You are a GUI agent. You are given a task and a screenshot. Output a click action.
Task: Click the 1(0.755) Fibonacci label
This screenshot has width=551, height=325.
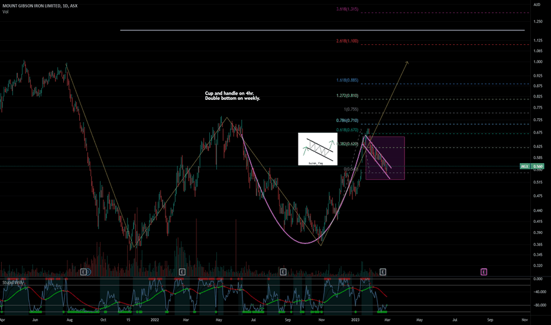click(x=351, y=109)
